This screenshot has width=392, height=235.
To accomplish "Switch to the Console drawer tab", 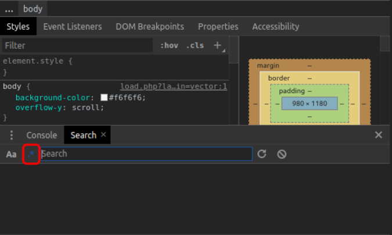I will tap(42, 135).
